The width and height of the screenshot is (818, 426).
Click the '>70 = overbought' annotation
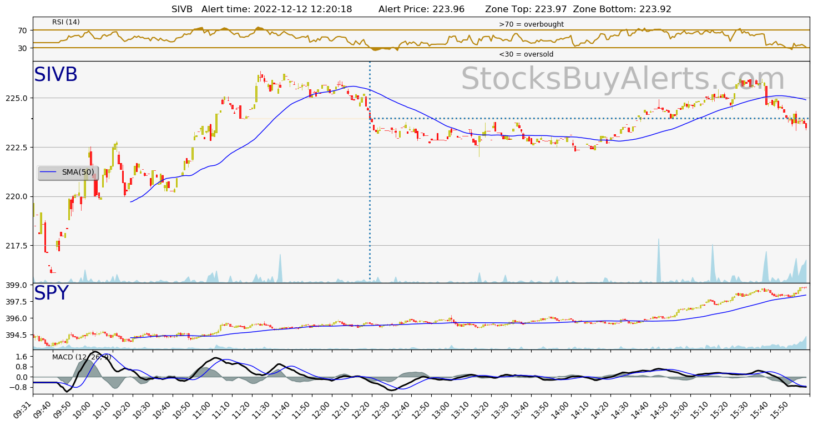[x=531, y=24]
